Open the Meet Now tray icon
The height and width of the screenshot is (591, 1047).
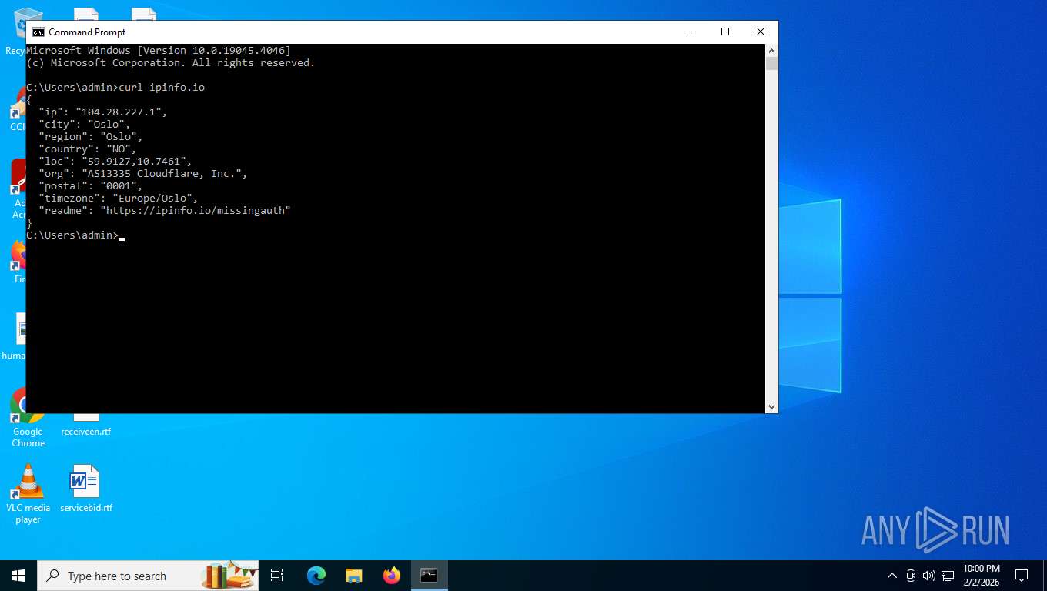tap(911, 576)
